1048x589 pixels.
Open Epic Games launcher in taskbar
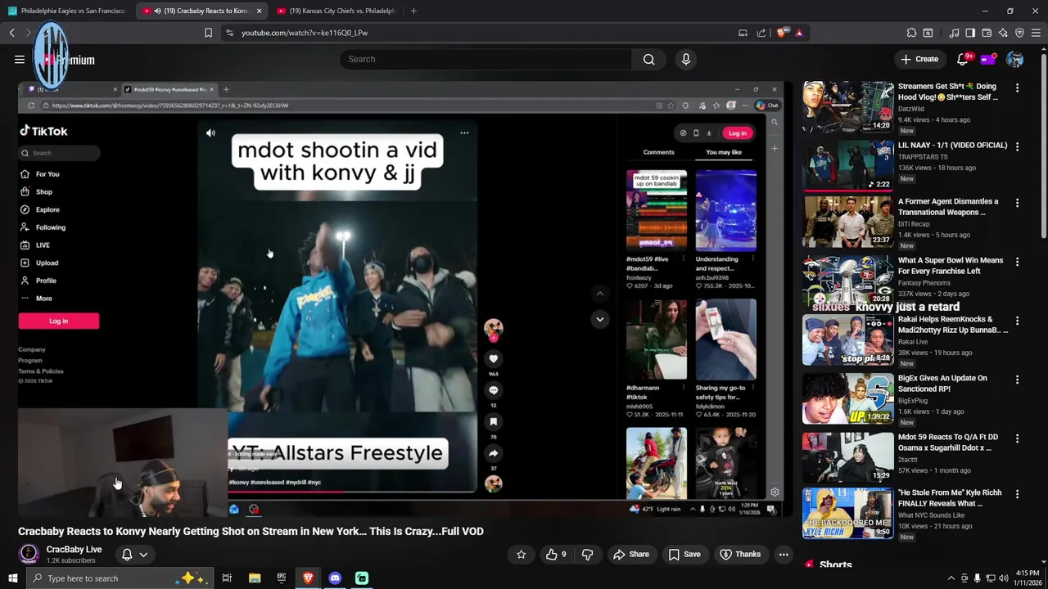pos(281,578)
